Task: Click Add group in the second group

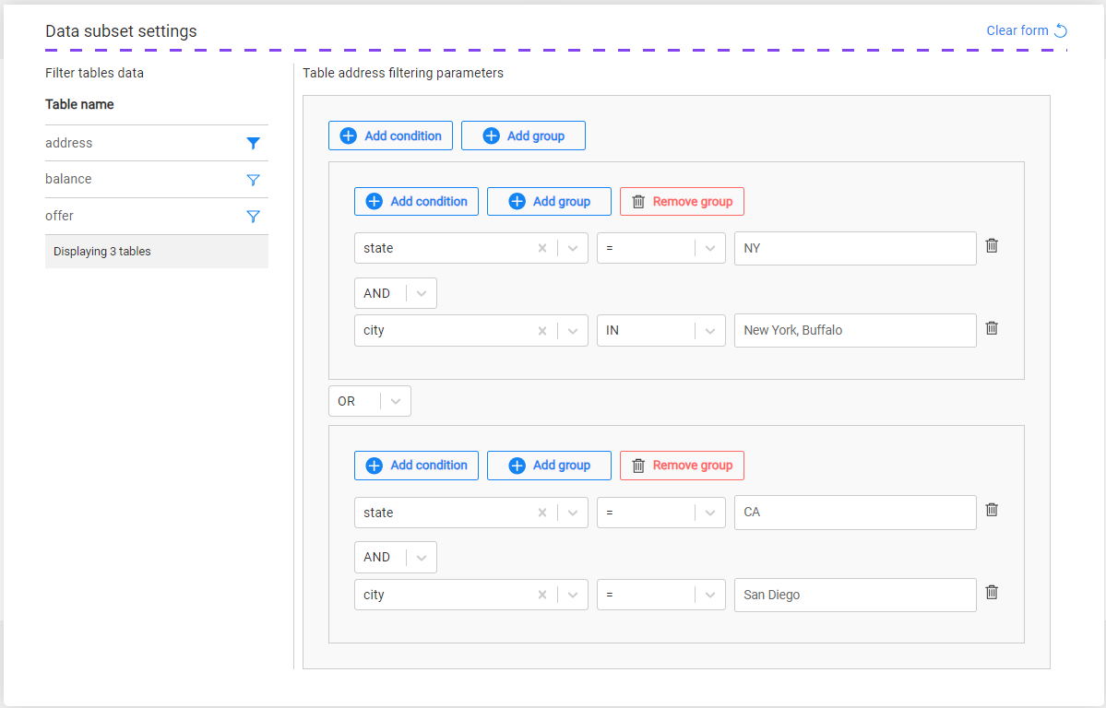Action: tap(549, 466)
